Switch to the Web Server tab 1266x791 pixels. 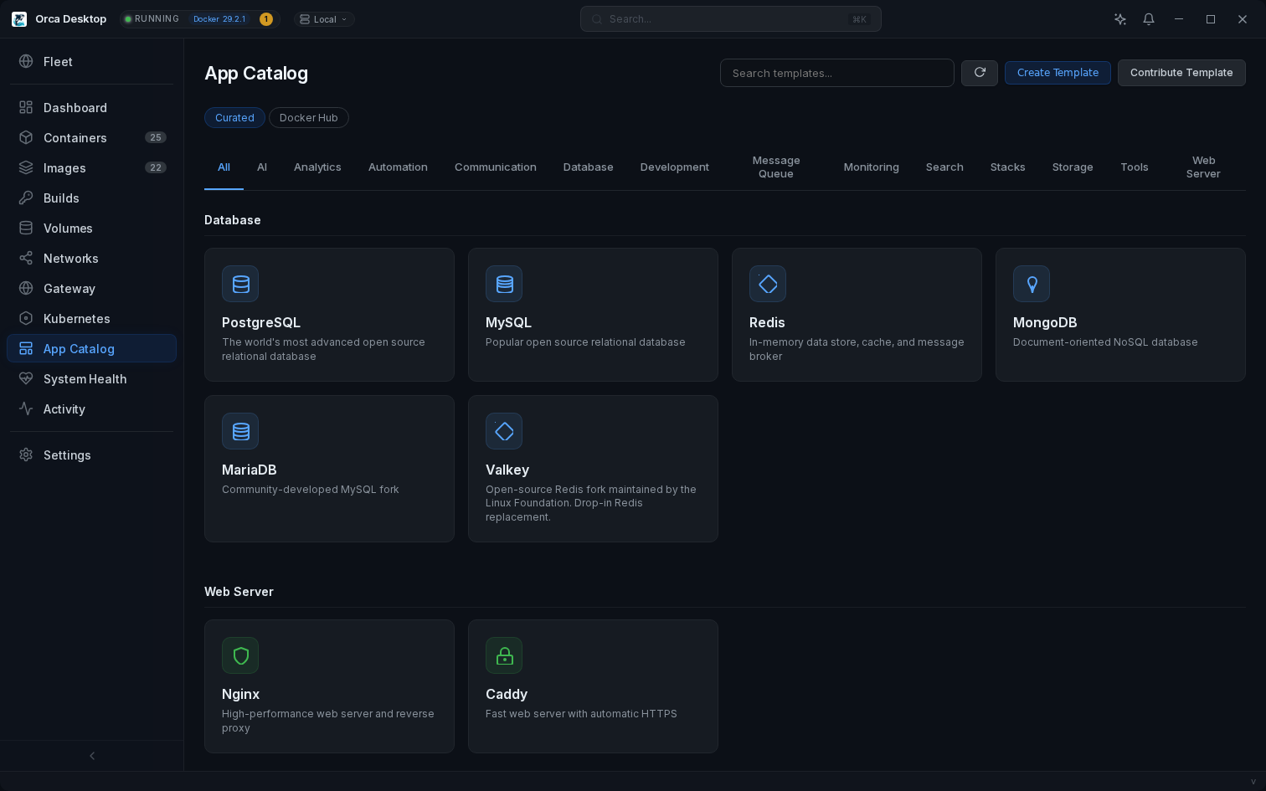(x=1203, y=167)
